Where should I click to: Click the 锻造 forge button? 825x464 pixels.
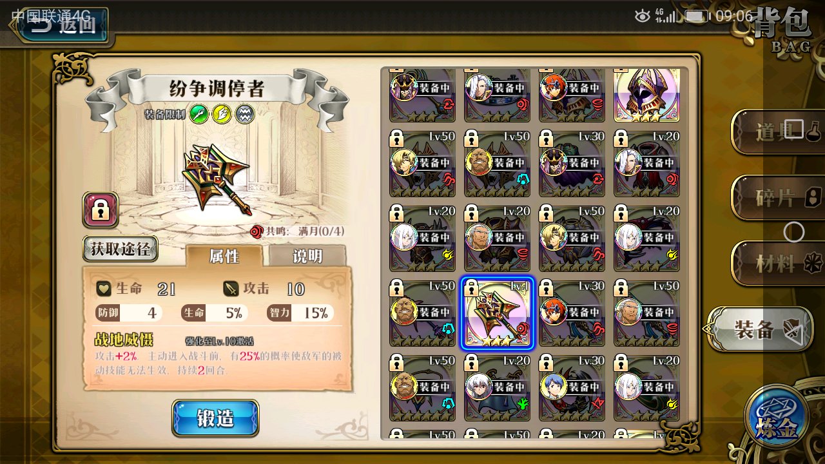pos(215,418)
